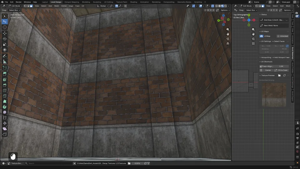
Task: Switch to the Hotspot Mapping workspace tab
Action: 72,2
